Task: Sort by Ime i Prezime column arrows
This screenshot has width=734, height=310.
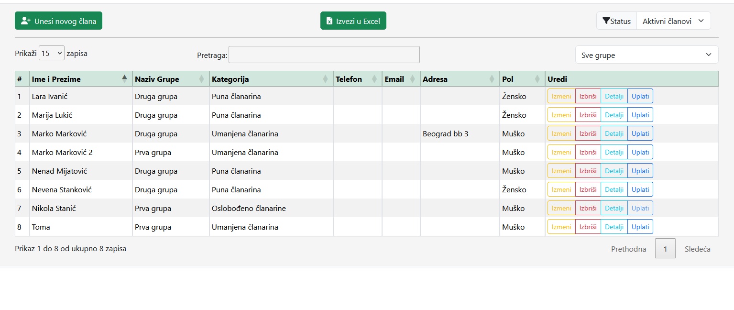Action: [125, 79]
